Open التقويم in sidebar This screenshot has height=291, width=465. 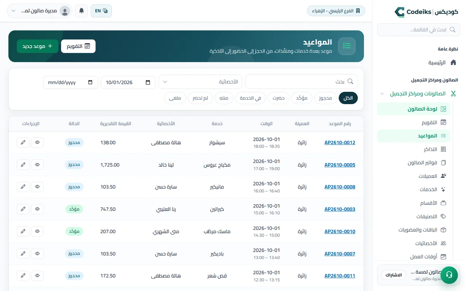(413, 123)
